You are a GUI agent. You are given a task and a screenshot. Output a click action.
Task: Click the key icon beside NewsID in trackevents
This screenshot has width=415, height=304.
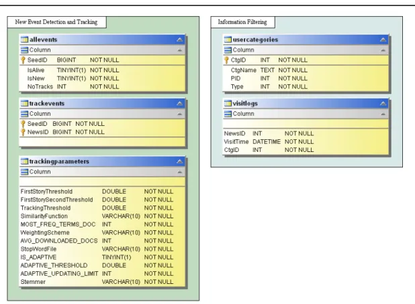[x=23, y=132]
